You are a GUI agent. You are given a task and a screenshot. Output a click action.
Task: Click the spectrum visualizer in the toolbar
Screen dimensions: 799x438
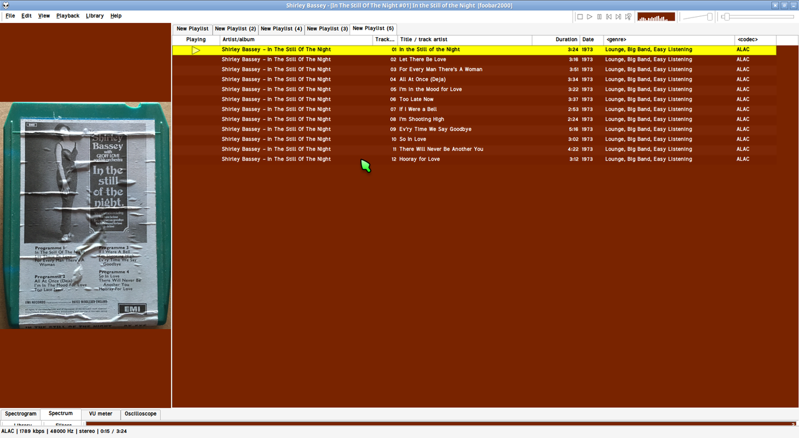pyautogui.click(x=656, y=17)
